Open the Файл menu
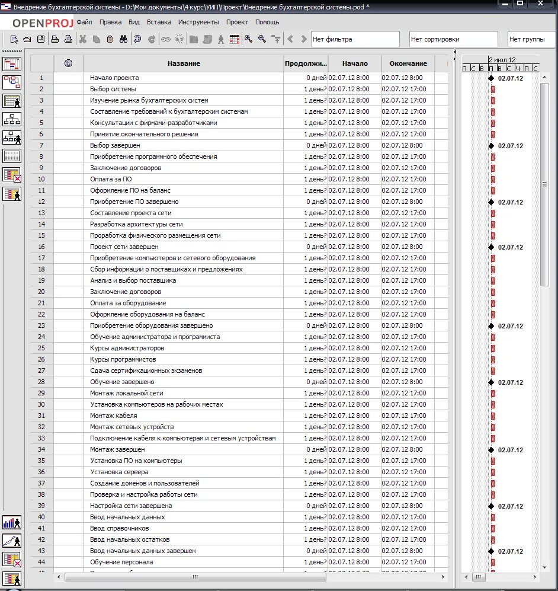Image resolution: width=558 pixels, height=591 pixels. pos(84,22)
